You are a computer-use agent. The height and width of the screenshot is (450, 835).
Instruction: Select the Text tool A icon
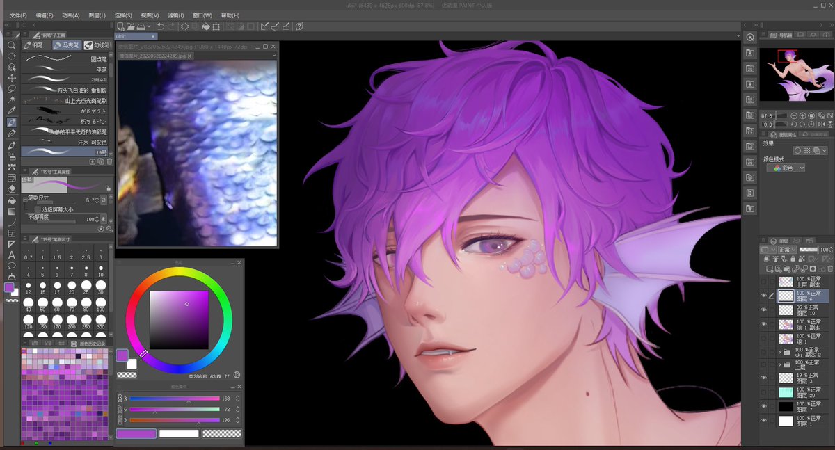tap(11, 255)
